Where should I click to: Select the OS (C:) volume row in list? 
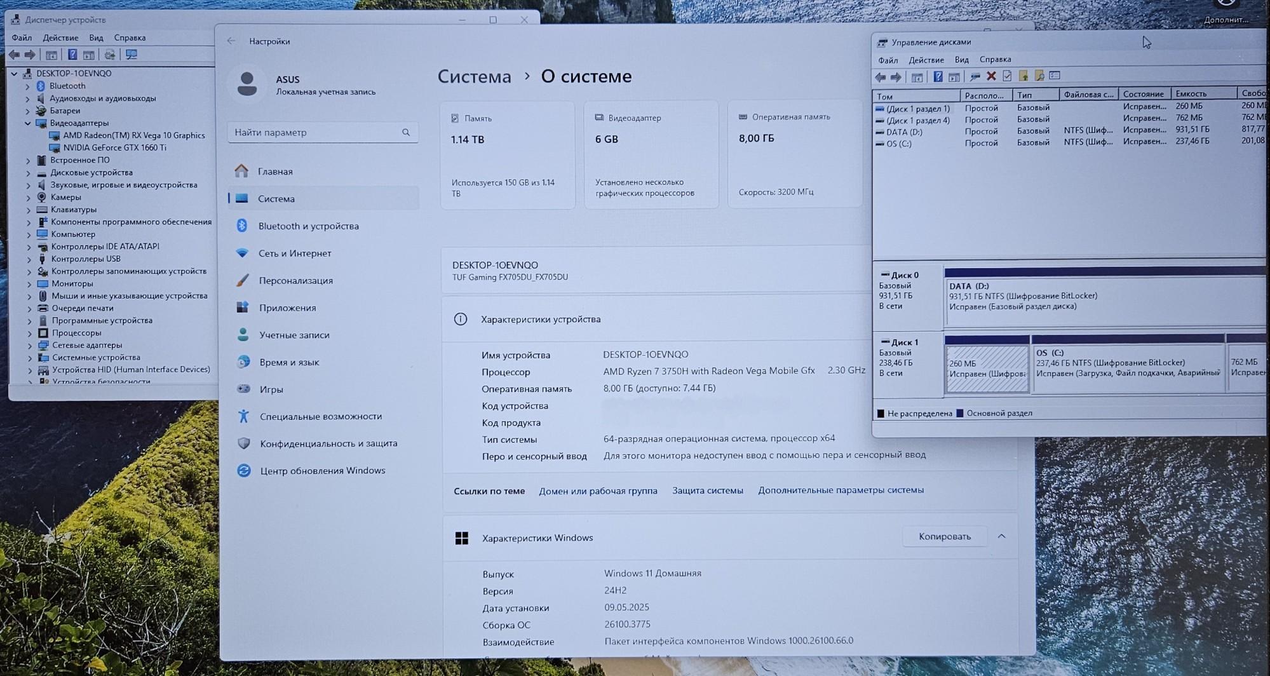point(1071,143)
